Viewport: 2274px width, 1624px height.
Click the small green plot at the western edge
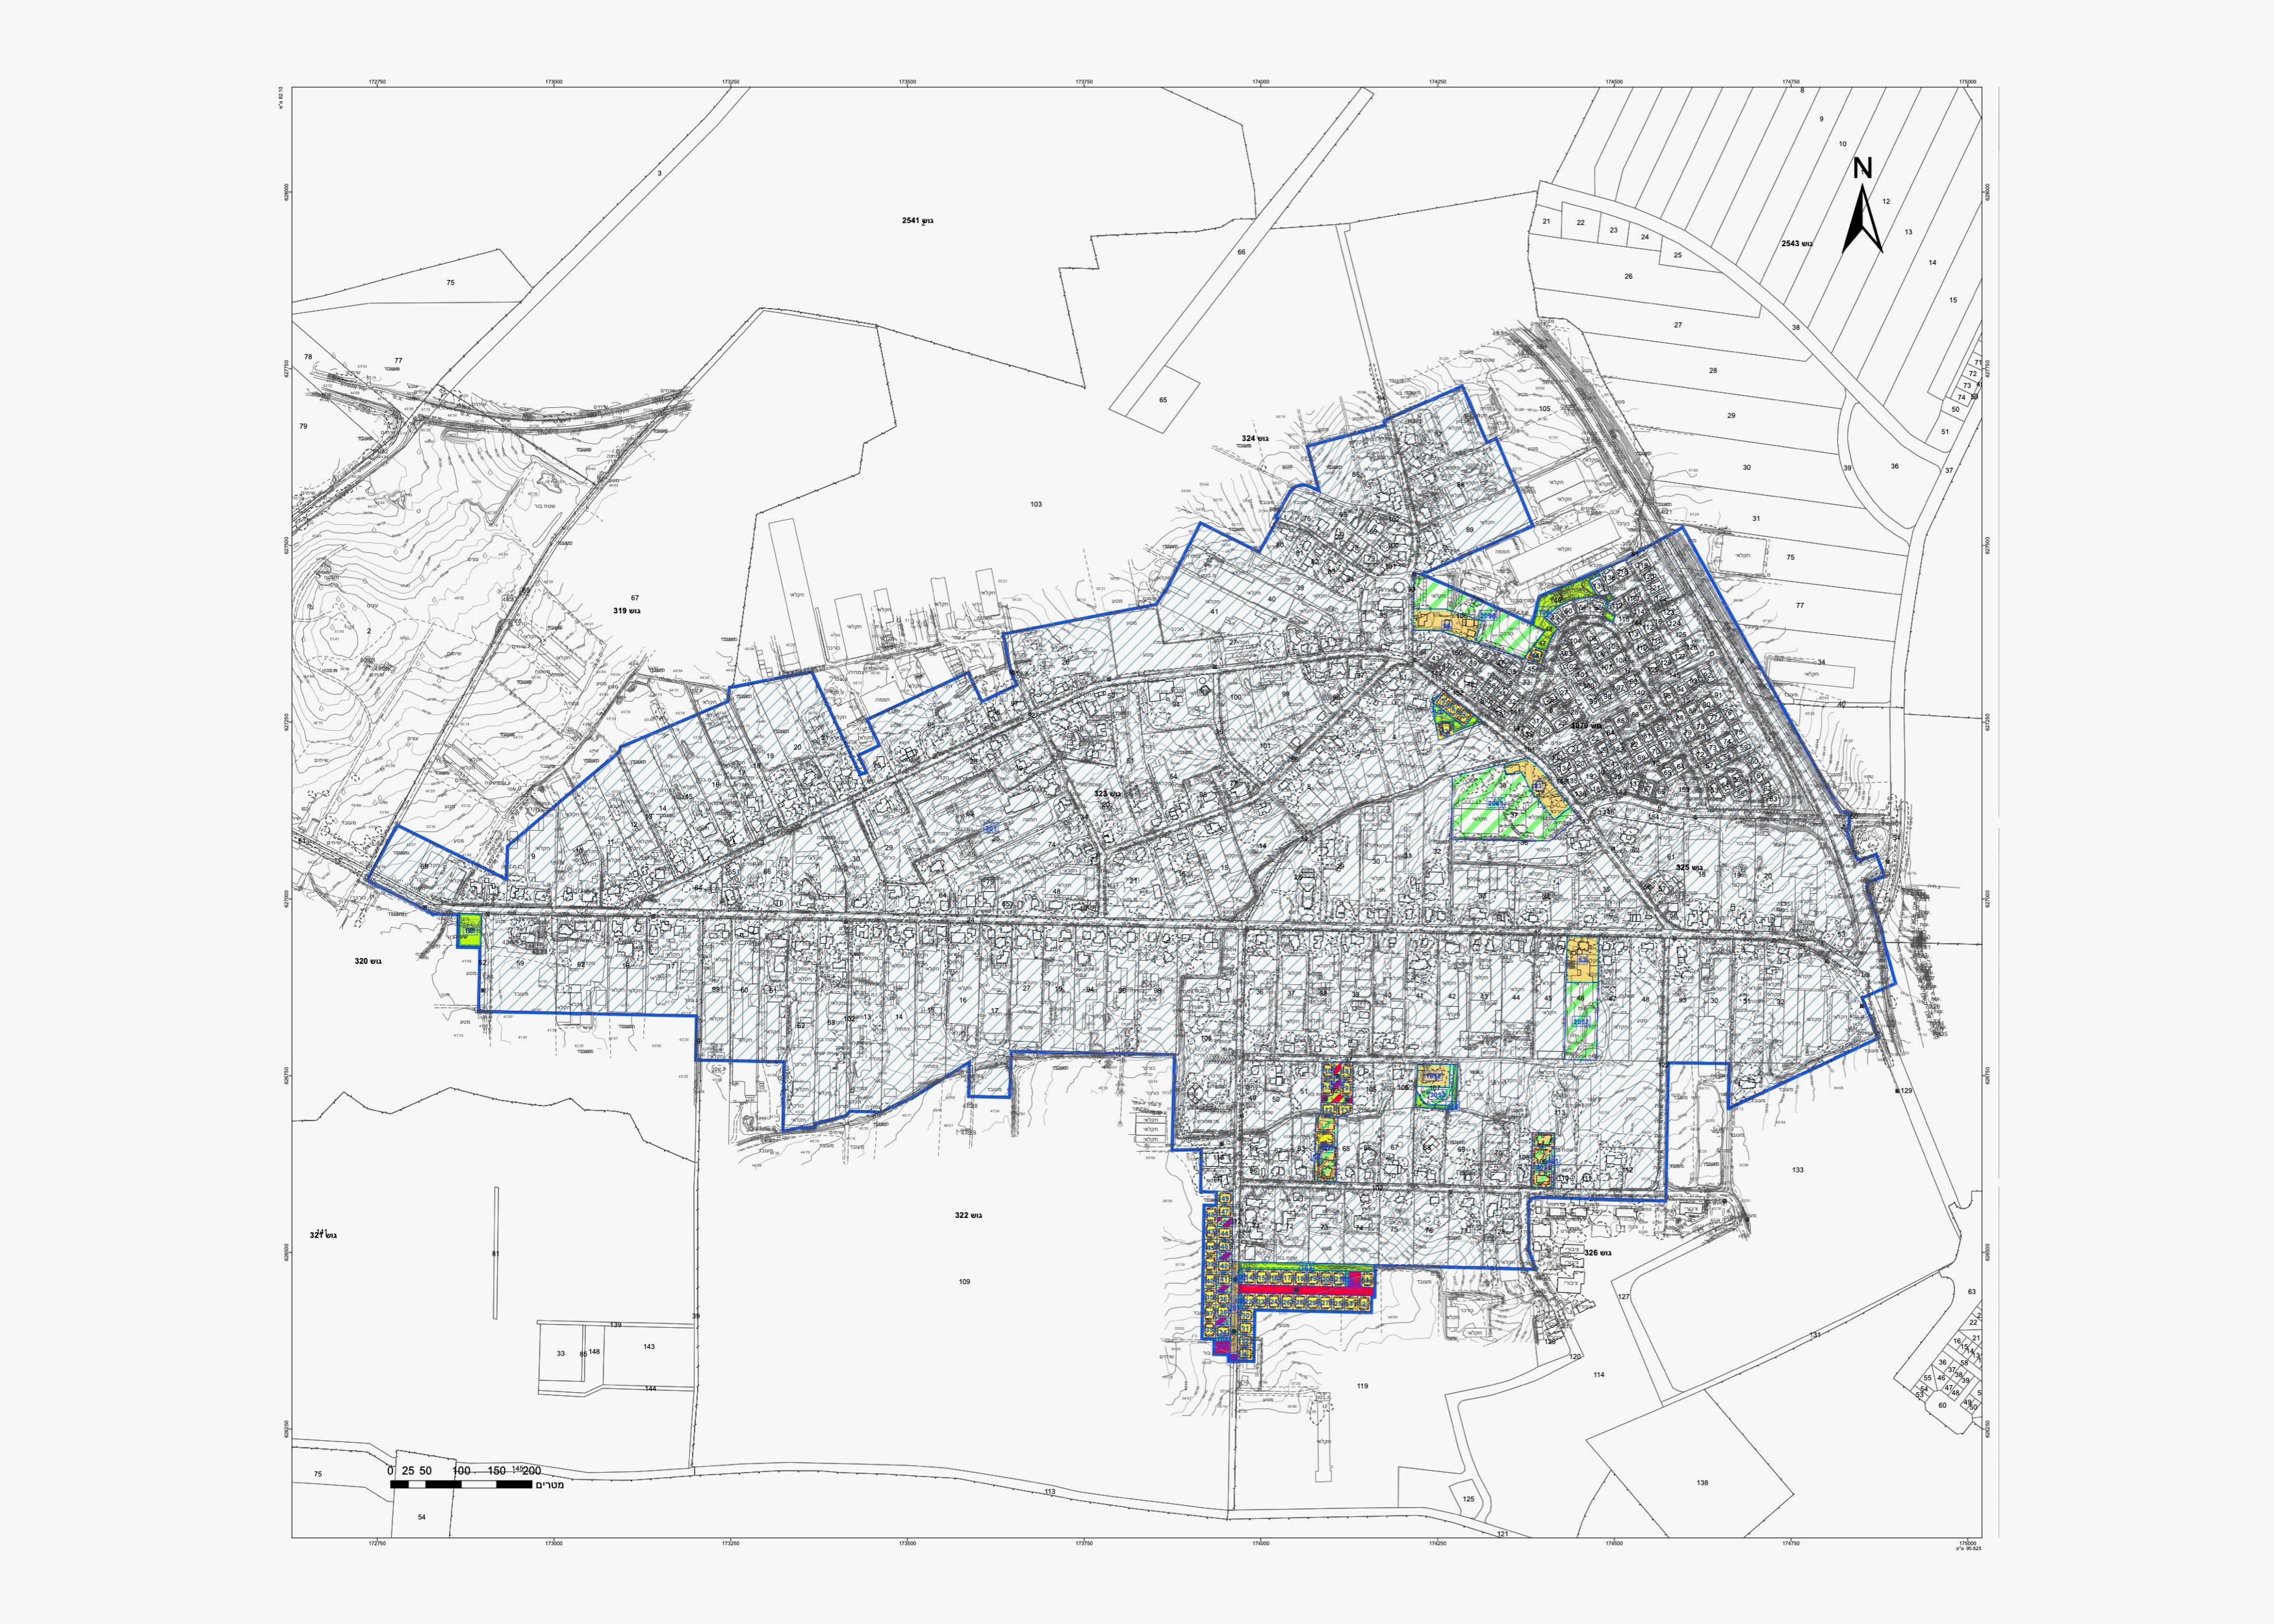[469, 930]
